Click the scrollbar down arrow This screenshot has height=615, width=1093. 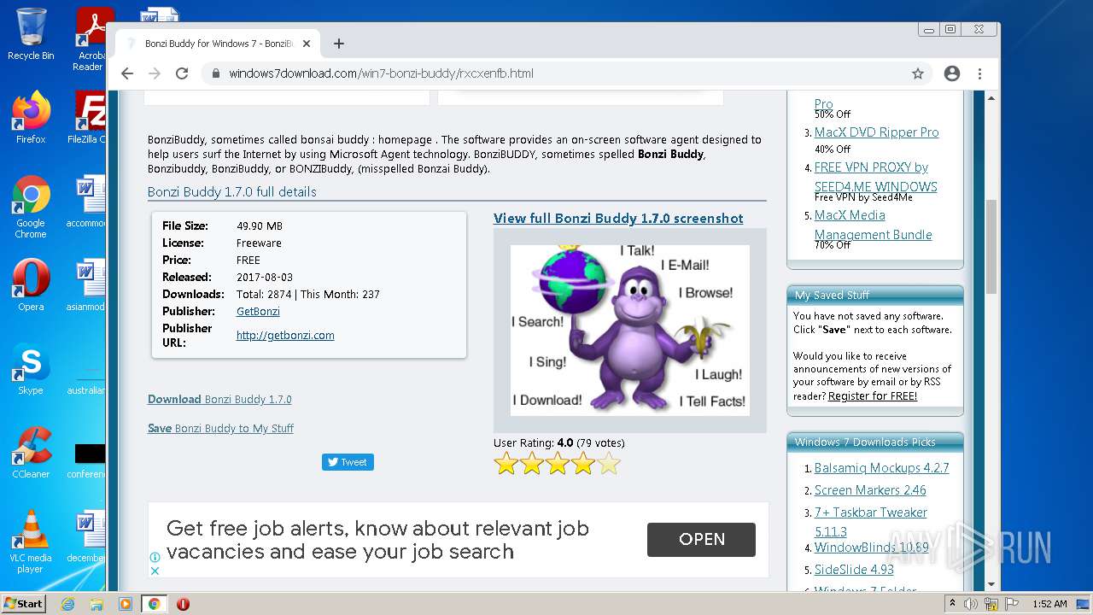(x=991, y=584)
